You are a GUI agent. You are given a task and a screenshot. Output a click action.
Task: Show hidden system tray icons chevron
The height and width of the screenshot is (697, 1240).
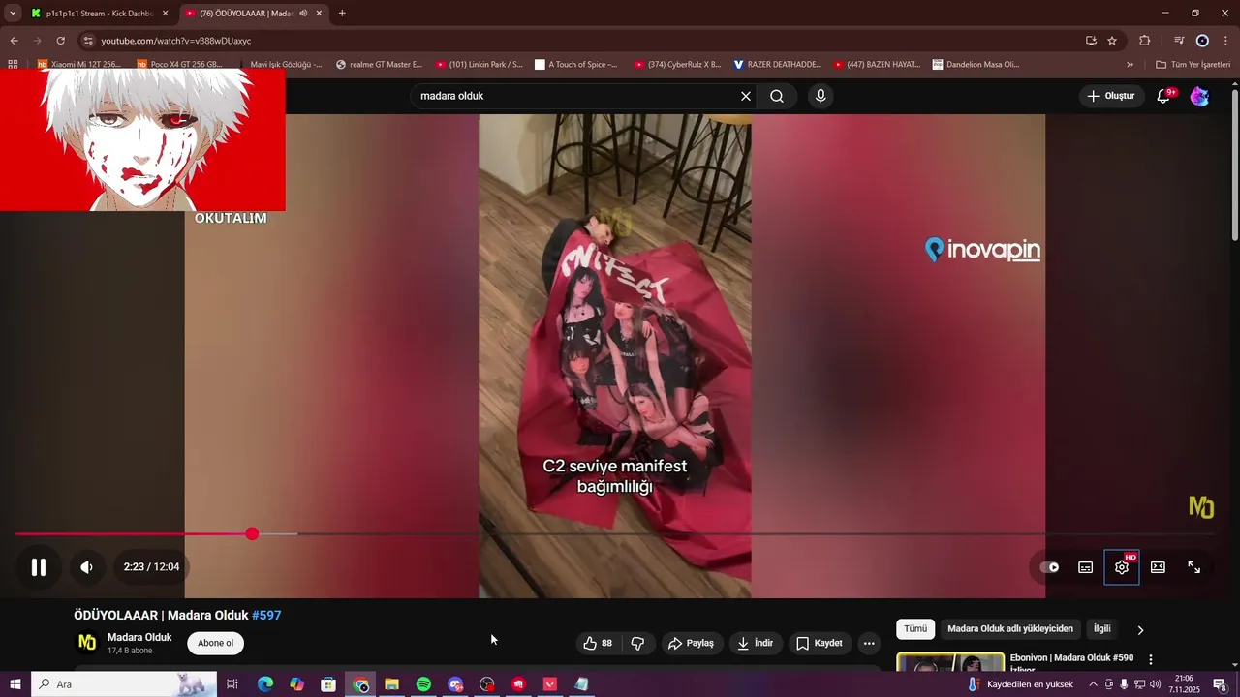(x=1093, y=684)
